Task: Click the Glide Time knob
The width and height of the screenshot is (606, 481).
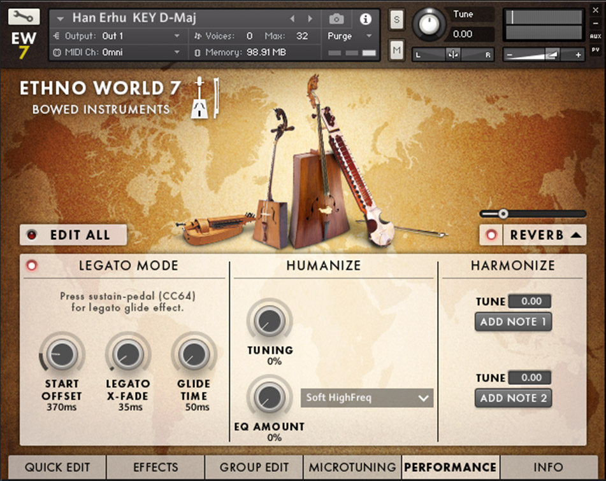Action: [194, 354]
